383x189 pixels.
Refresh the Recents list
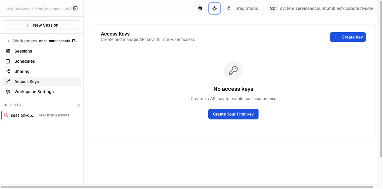click(78, 105)
